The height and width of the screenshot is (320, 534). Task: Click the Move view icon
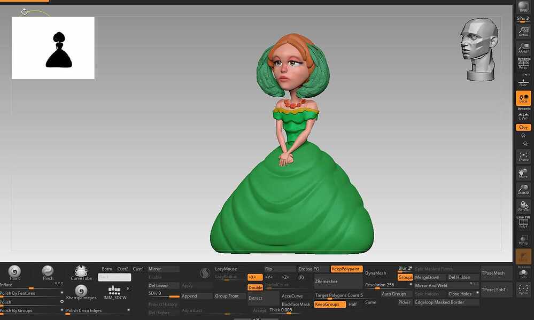click(x=523, y=173)
